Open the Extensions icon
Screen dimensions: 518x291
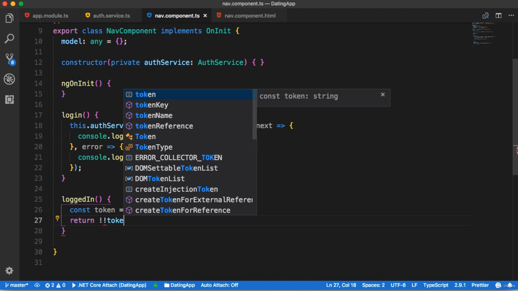pyautogui.click(x=9, y=99)
